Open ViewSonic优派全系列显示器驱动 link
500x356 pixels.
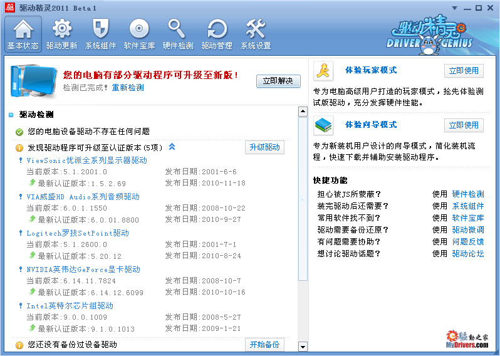(86, 160)
